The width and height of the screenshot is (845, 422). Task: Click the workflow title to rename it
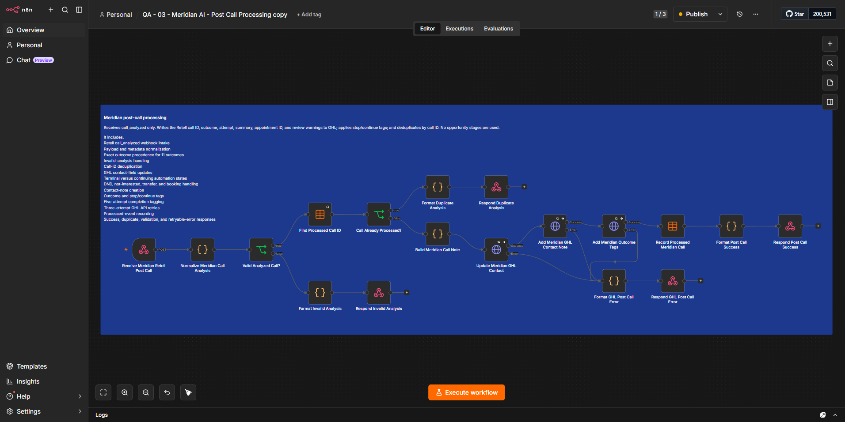(x=215, y=15)
